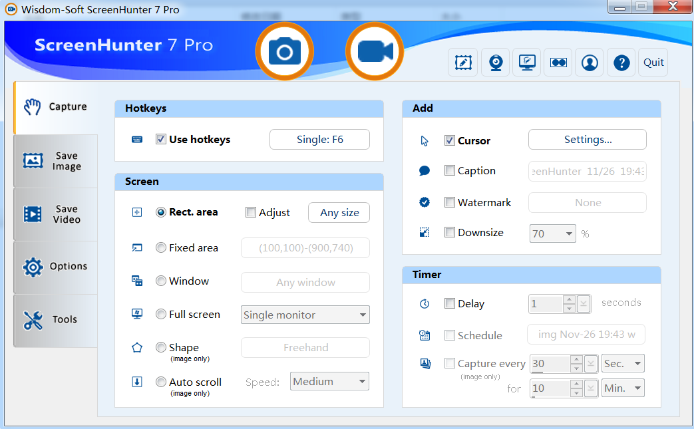This screenshot has height=429, width=694.
Task: Open the image editor toolbar icon
Action: click(462, 63)
